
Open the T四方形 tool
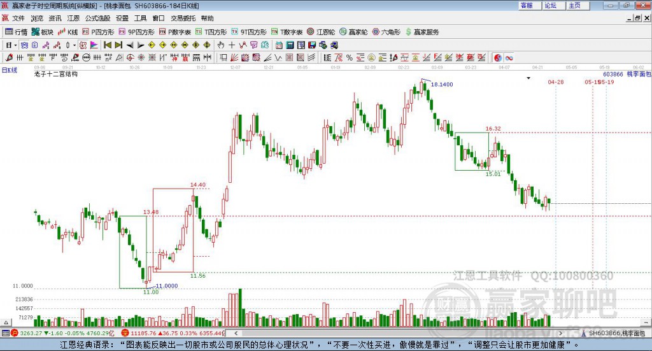211,32
